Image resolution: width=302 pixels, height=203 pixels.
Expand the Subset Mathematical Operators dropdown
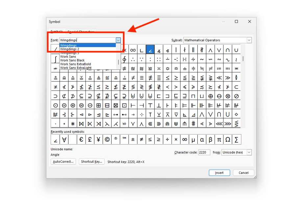coord(249,40)
